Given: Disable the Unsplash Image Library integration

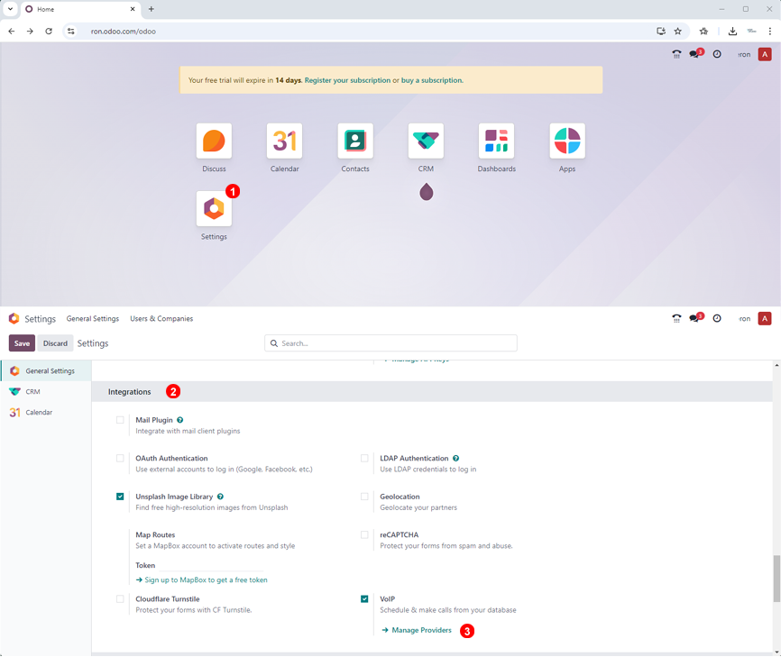Looking at the screenshot, I should click(120, 497).
